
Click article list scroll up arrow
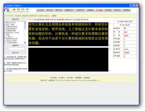pyautogui.click(x=25, y=23)
